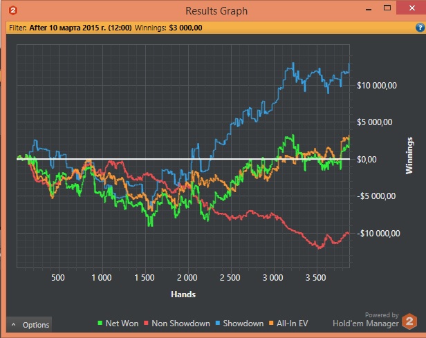
Task: Click the Hands x-axis title
Action: point(183,294)
